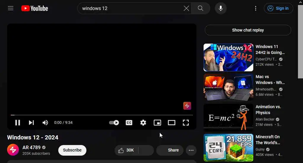Go to YouTube home via logo
The height and width of the screenshot is (163, 303).
[x=35, y=8]
